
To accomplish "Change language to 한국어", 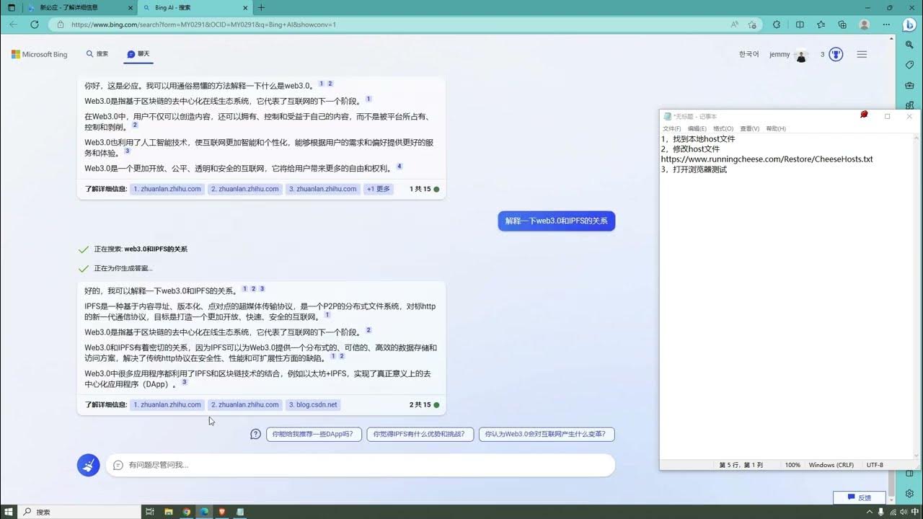I will coord(749,54).
